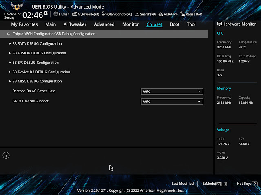The width and height of the screenshot is (261, 195).
Task: Open the Tool tab
Action: point(191,24)
